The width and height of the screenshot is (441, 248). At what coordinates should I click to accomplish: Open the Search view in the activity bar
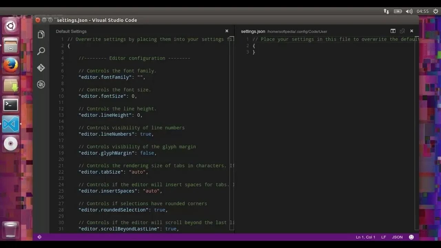(41, 51)
